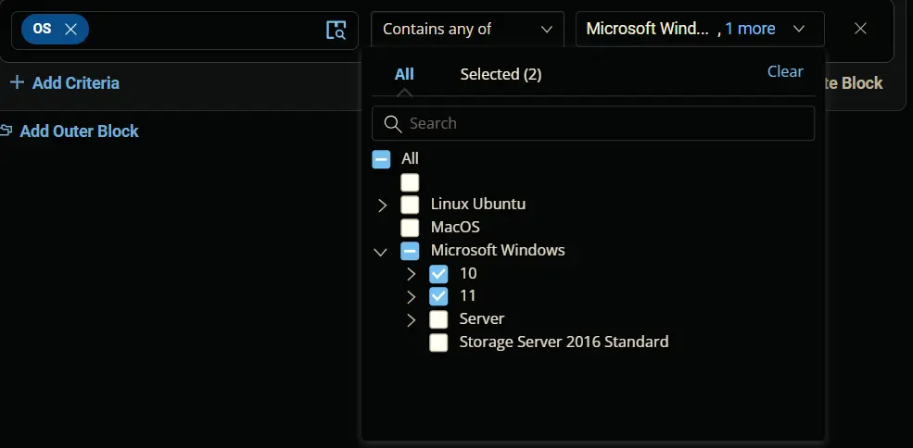Click the Storage Server 2016 Standard label
The height and width of the screenshot is (448, 913).
coord(564,342)
